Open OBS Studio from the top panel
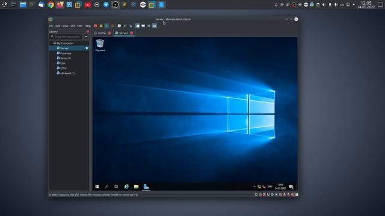This screenshot has width=385, height=216. [115, 5]
